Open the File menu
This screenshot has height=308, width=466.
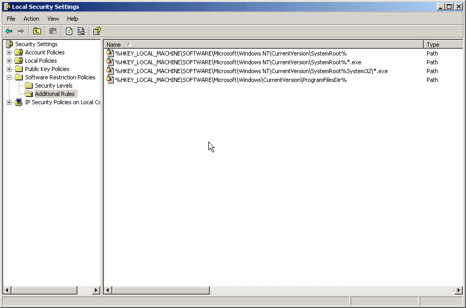pyautogui.click(x=11, y=19)
